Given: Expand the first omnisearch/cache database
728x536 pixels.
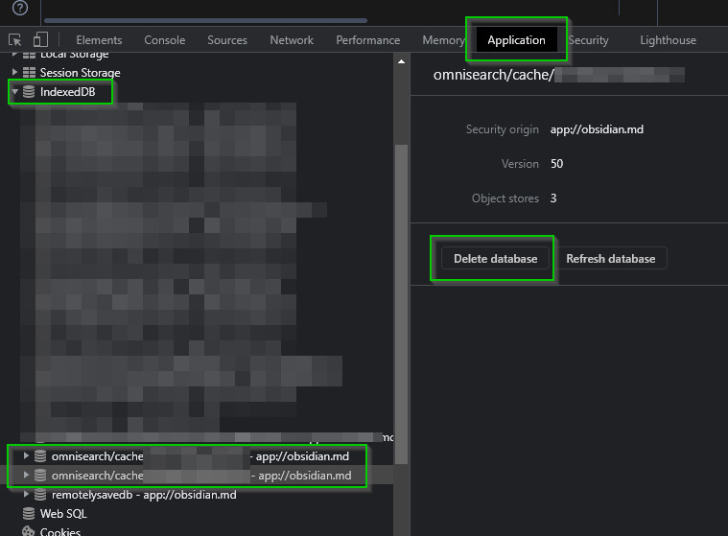Looking at the screenshot, I should (27, 455).
